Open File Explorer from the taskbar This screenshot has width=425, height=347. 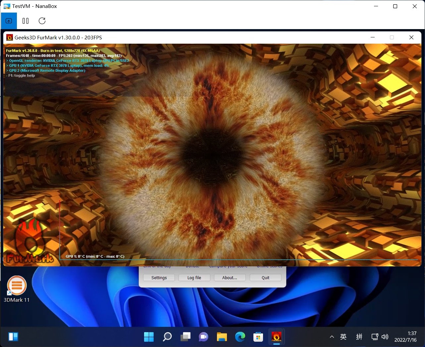[x=222, y=337]
